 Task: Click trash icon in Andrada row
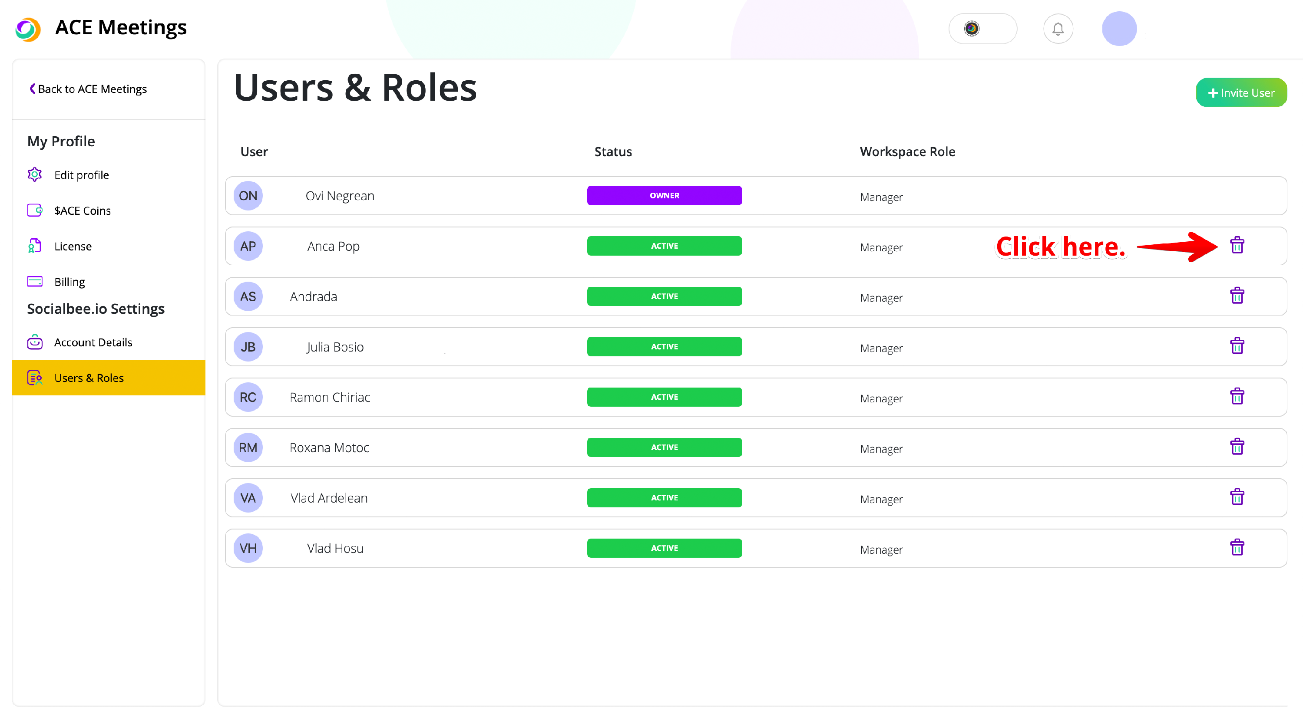pos(1237,296)
